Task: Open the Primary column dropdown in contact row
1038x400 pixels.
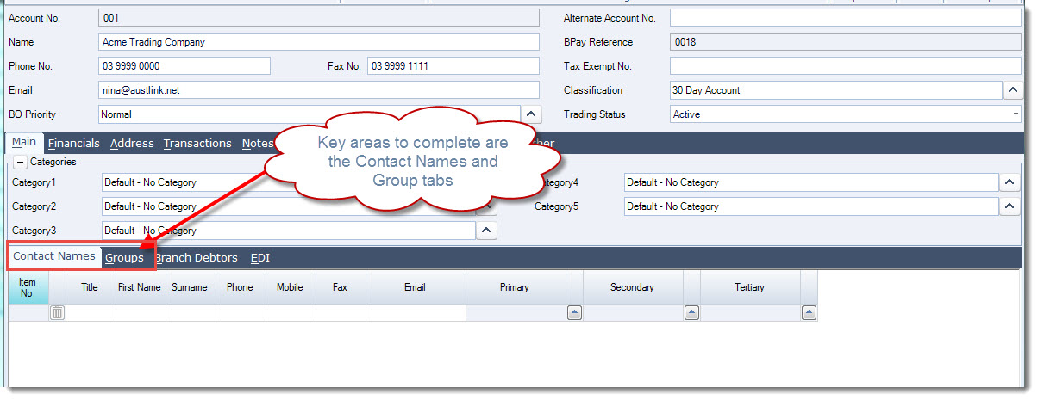Action: 574,313
